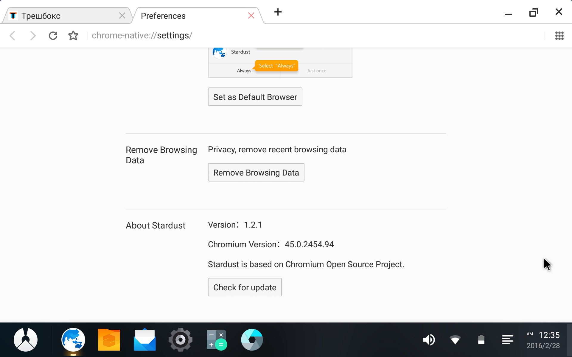The image size is (572, 357).
Task: Open the apps grid menu icon
Action: pos(559,36)
